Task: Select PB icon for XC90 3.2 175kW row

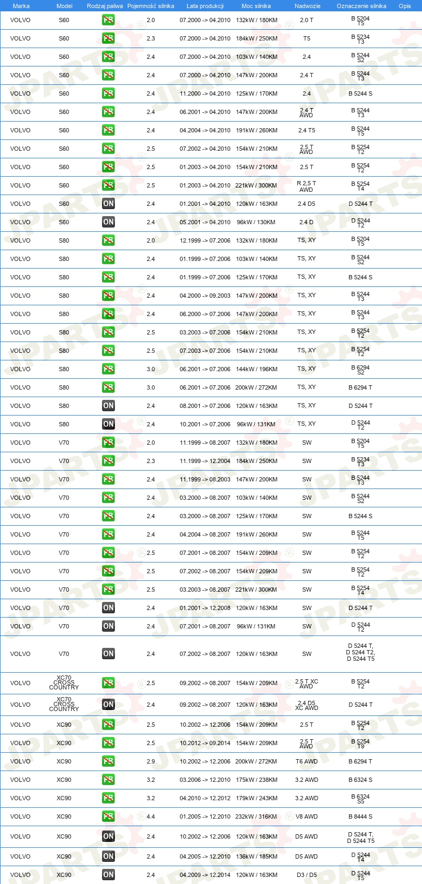Action: (x=108, y=780)
